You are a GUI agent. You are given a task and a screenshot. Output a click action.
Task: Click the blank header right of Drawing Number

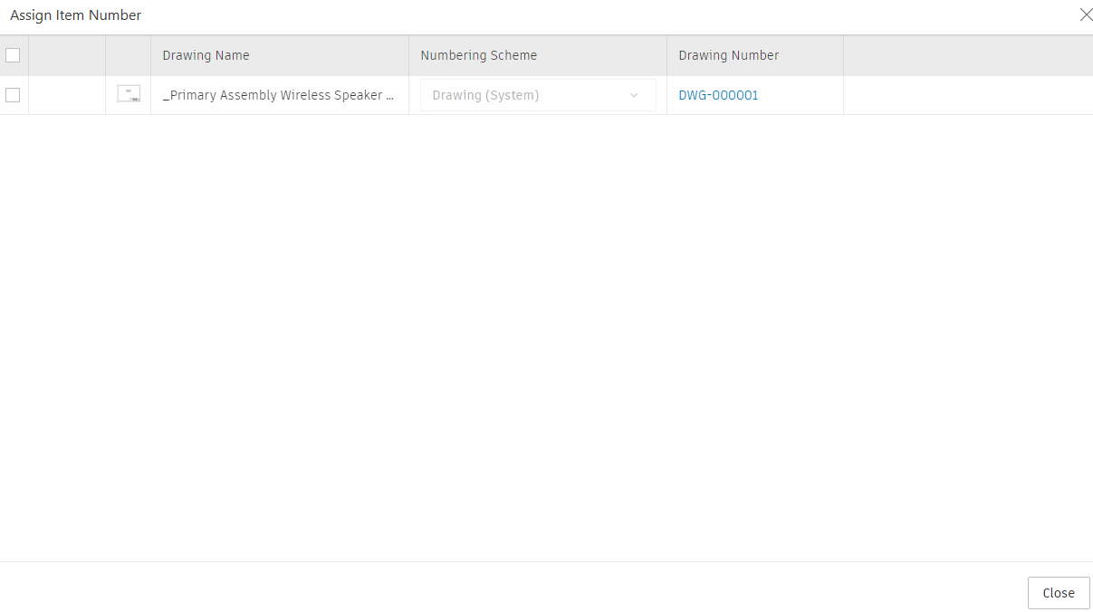[x=967, y=55]
